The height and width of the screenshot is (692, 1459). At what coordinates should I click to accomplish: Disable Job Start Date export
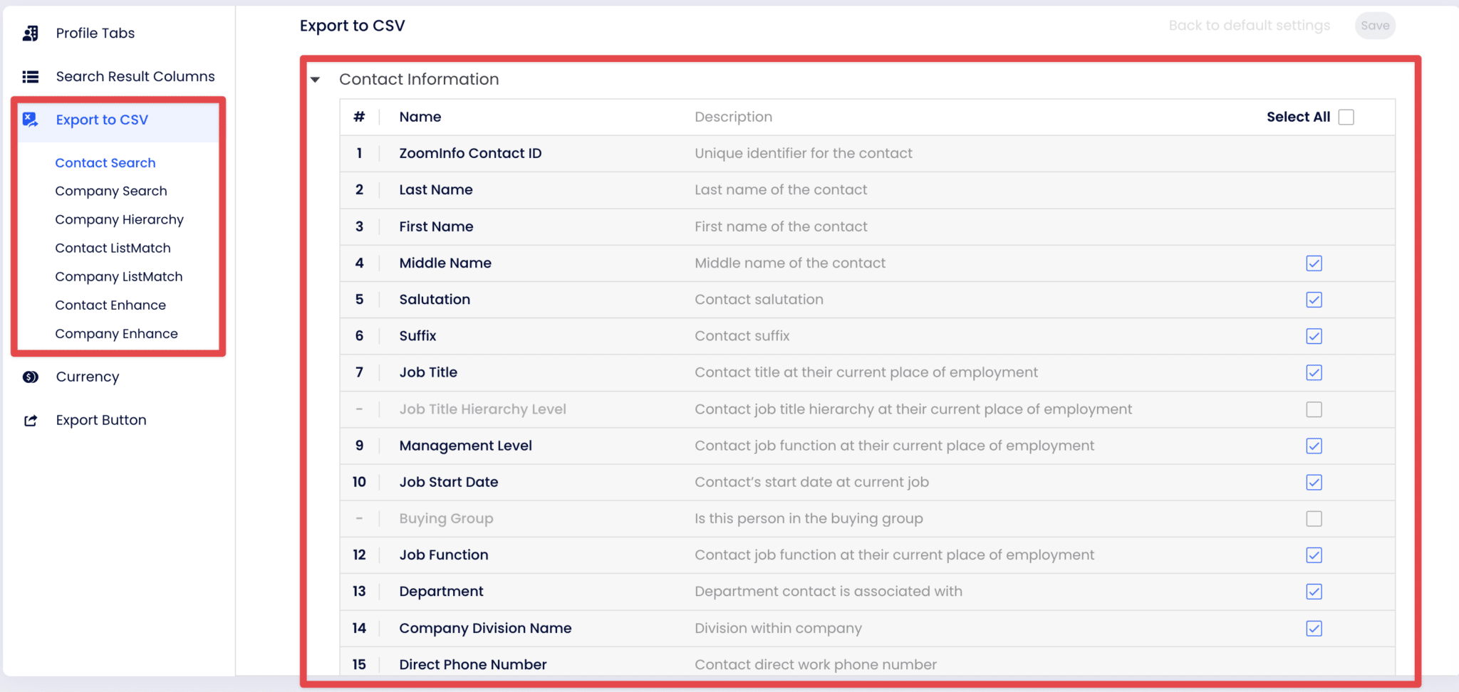point(1314,482)
